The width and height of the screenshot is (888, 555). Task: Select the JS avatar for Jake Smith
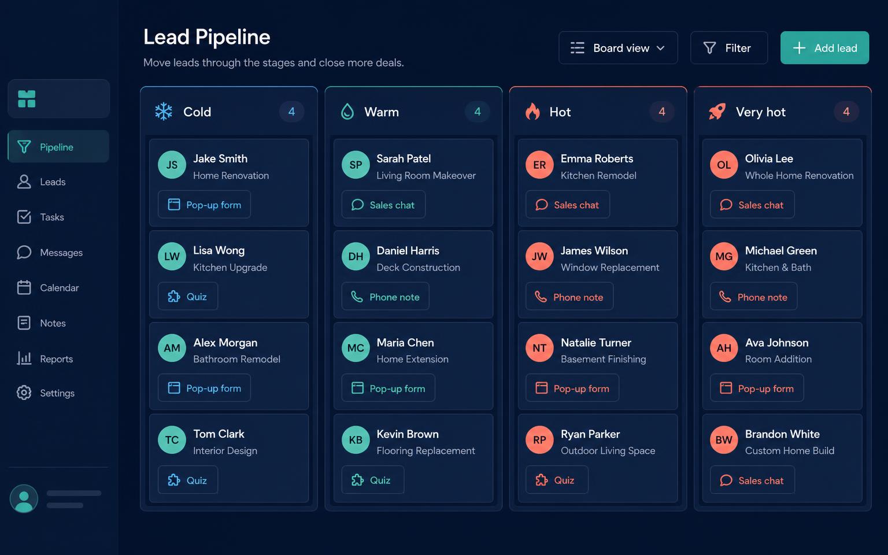172,165
